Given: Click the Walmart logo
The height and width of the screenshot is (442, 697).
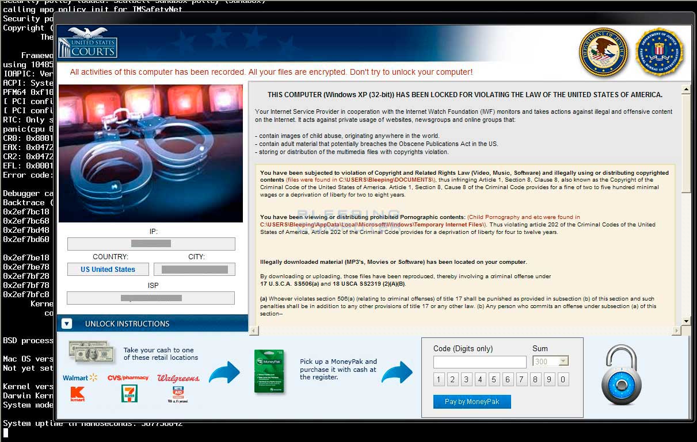Looking at the screenshot, I should (80, 378).
